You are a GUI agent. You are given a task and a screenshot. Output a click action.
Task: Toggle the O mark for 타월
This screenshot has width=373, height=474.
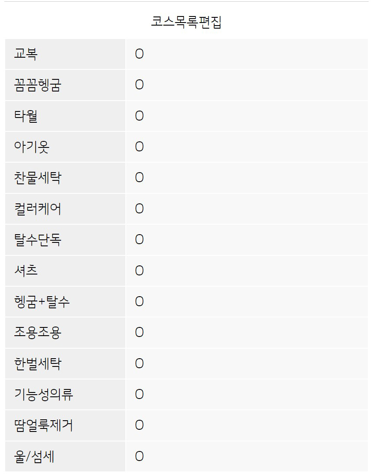[139, 116]
